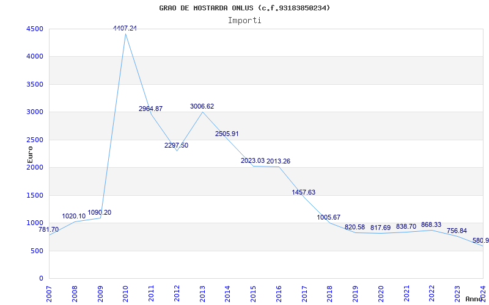Screen dimensions: 489x305
Task: Select the 4407.24 peak data label
Action: pyautogui.click(x=125, y=28)
